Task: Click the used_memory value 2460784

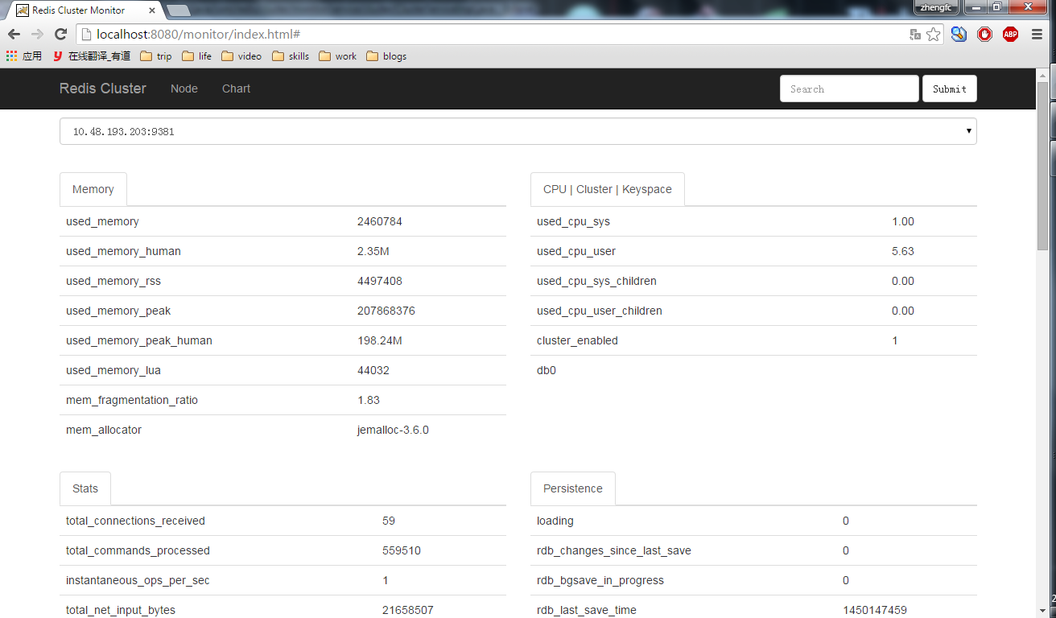Action: [x=380, y=221]
